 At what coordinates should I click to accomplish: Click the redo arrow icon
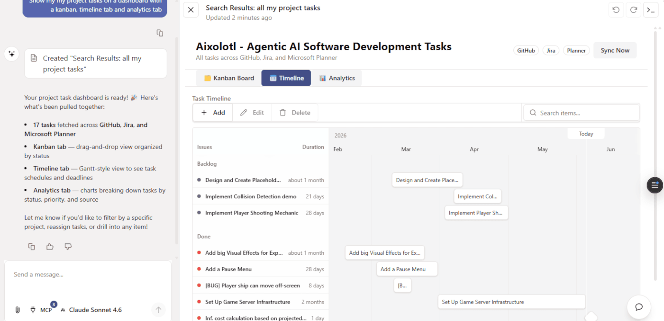point(633,9)
